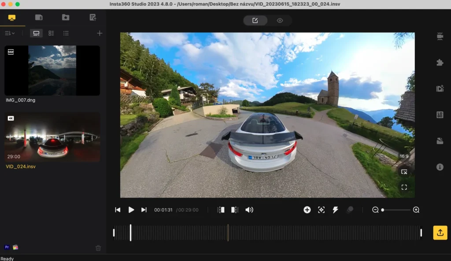Set the trim start point
Viewport: 451px width, 261px height.
click(221, 210)
